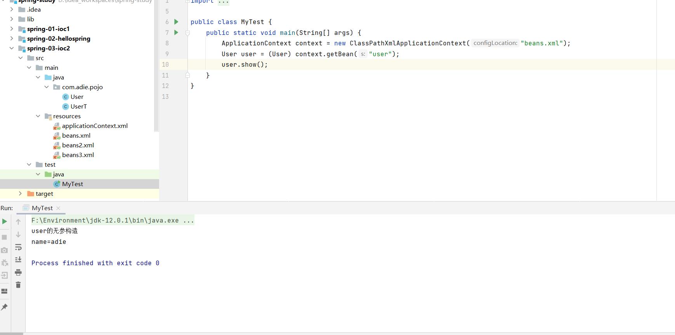Expand the spring-01-ioc1 module
Viewport: 675px width, 335px height.
[12, 29]
